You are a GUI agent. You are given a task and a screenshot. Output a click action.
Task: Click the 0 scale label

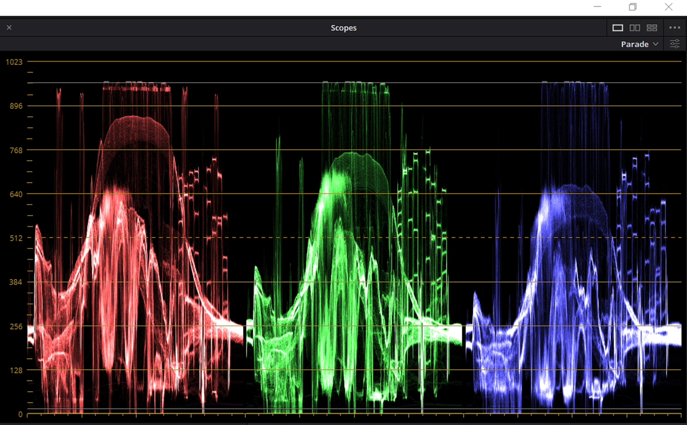click(21, 414)
